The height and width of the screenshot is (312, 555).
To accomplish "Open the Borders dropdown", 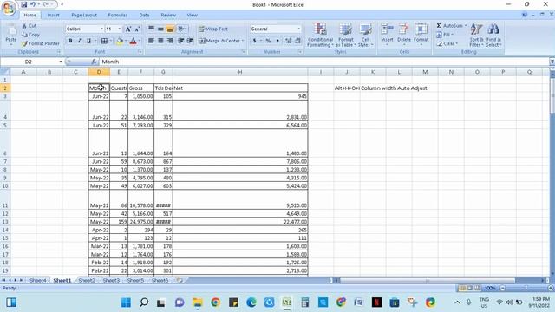I will pos(111,41).
